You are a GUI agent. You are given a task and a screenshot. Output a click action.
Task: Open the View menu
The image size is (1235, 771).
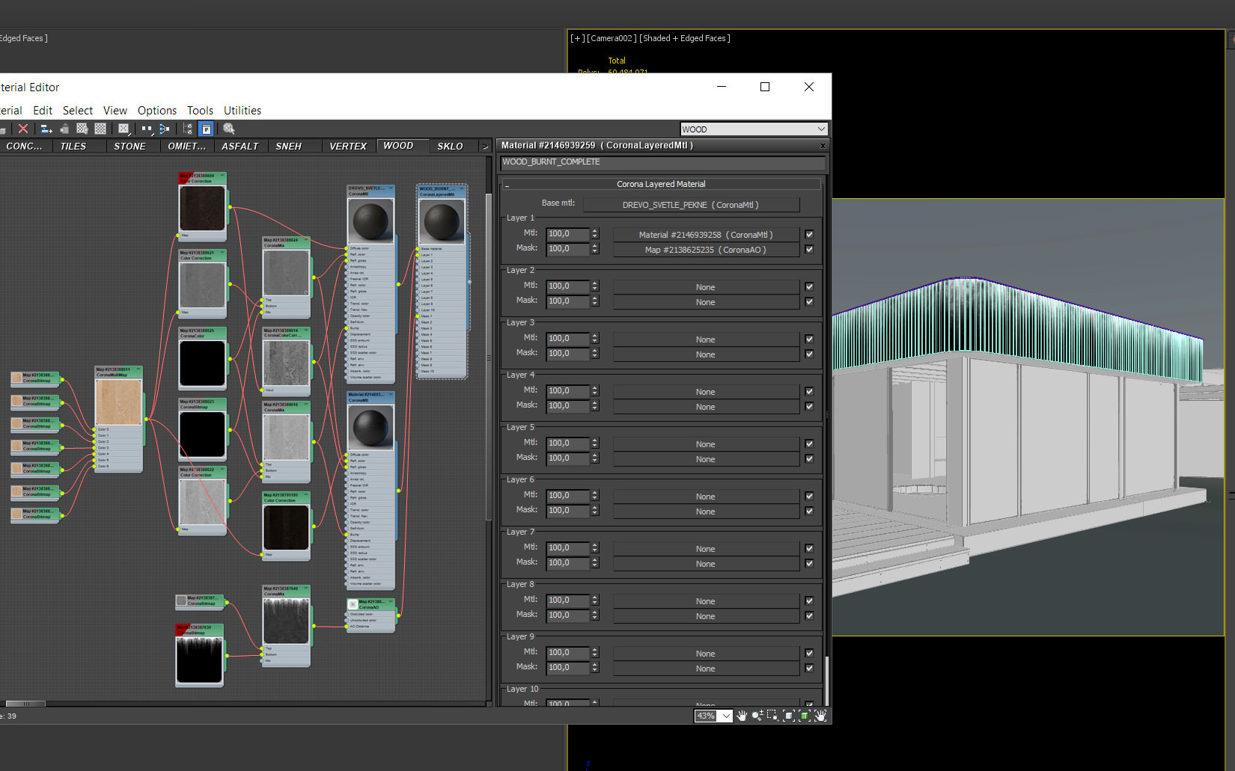coord(115,110)
